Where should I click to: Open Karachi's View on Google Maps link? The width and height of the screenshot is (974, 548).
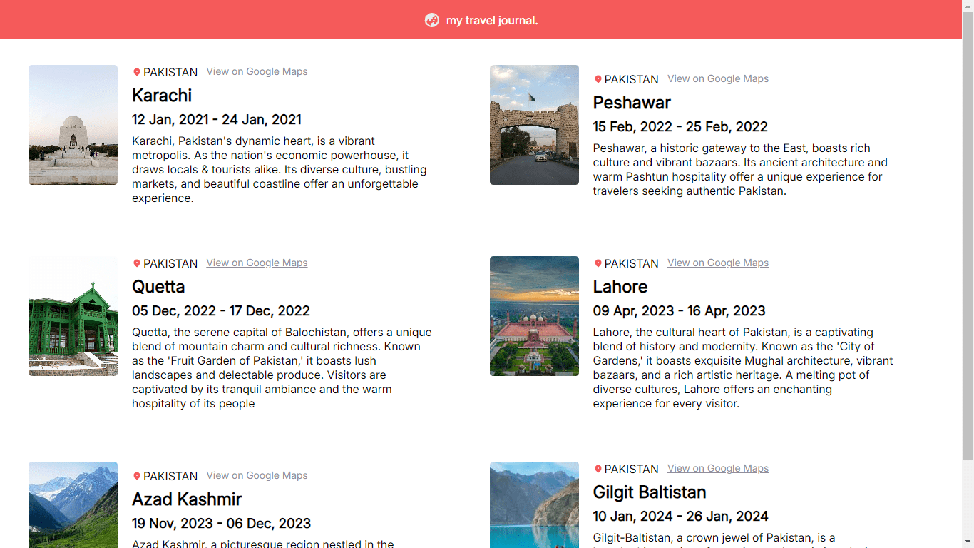[257, 71]
